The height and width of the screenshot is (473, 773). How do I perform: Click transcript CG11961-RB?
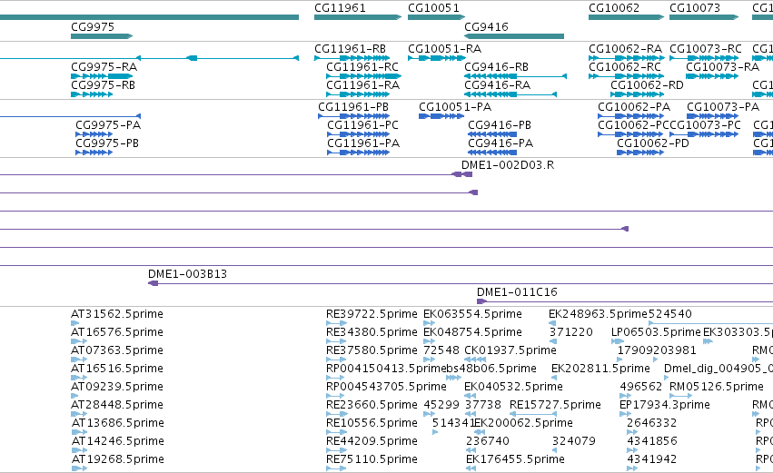352,58
